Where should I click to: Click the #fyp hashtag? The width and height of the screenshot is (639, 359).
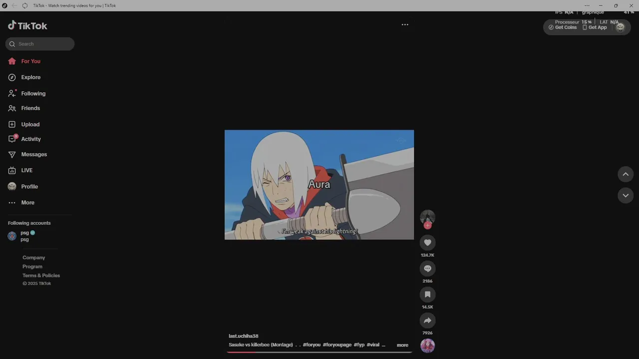(x=359, y=345)
